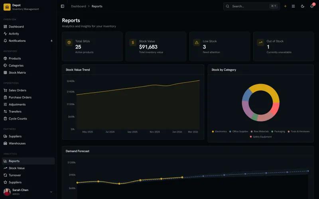Image resolution: width=319 pixels, height=199 pixels.
Task: Click the last solid yellow forecast point
Action: (x=182, y=177)
